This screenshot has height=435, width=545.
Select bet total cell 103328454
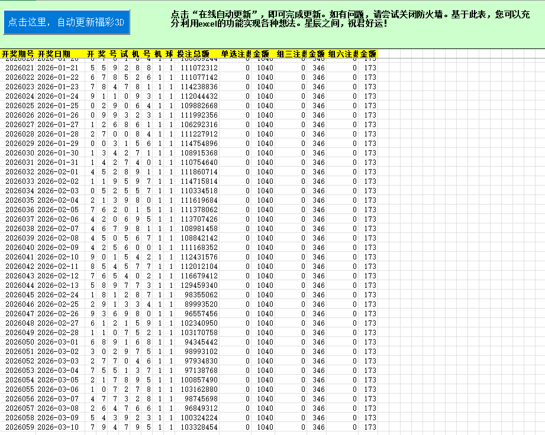pos(199,427)
